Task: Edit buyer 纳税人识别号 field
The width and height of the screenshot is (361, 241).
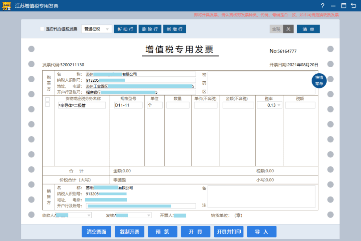Action: [x=141, y=80]
